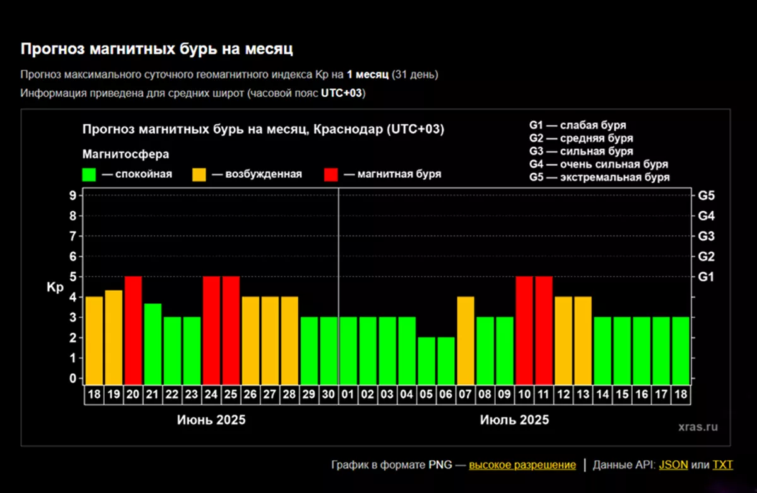Click the green спокойная legend swatch

89,175
